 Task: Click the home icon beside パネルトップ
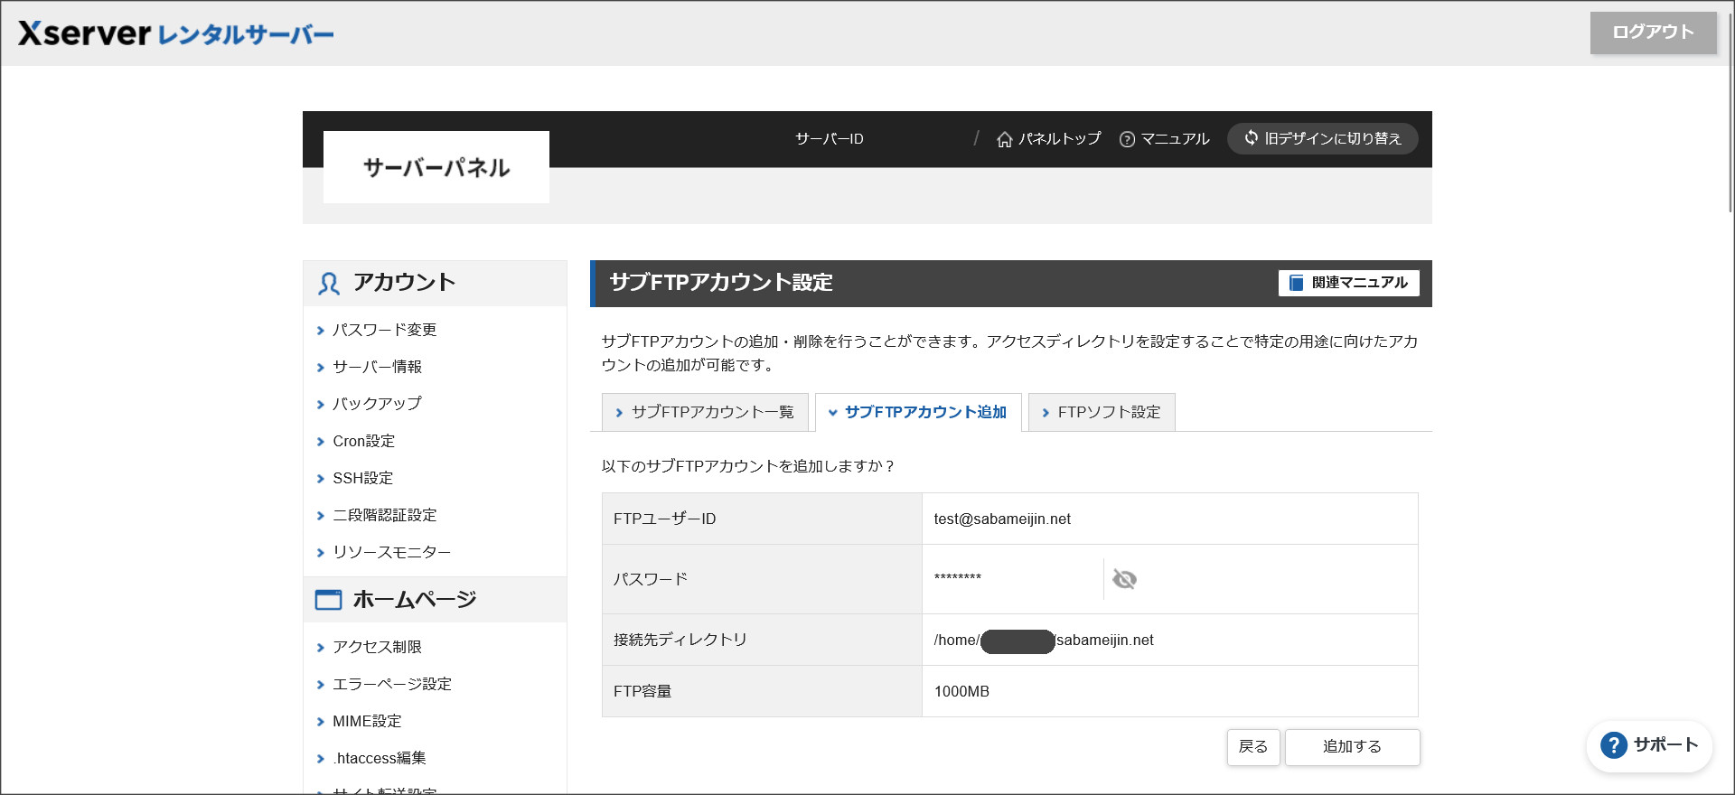click(1004, 139)
